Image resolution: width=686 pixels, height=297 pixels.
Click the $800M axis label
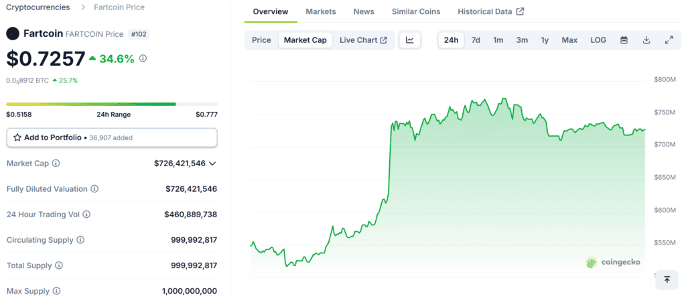pos(665,80)
